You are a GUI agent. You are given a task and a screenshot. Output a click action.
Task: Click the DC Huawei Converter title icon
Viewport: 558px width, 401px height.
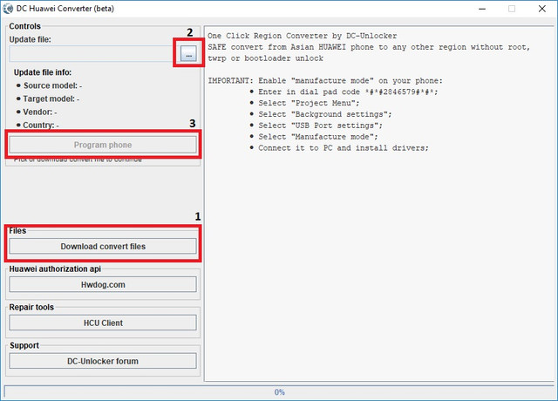coord(8,9)
